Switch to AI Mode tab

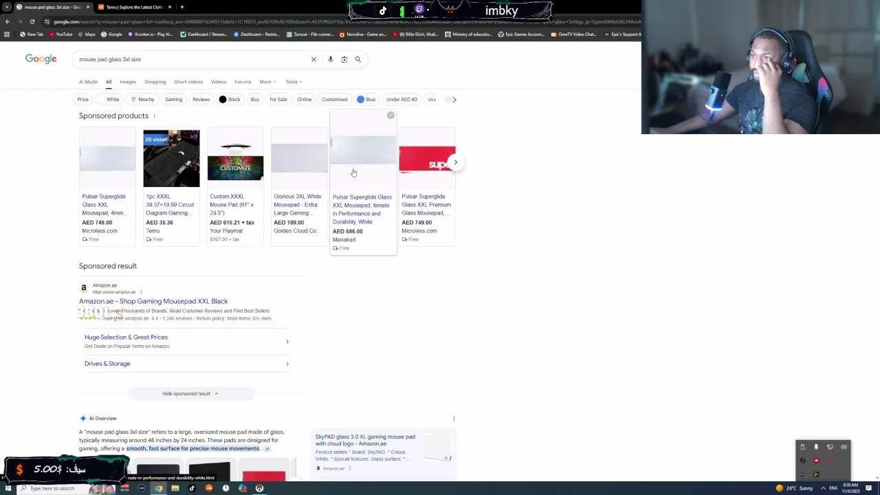[88, 82]
